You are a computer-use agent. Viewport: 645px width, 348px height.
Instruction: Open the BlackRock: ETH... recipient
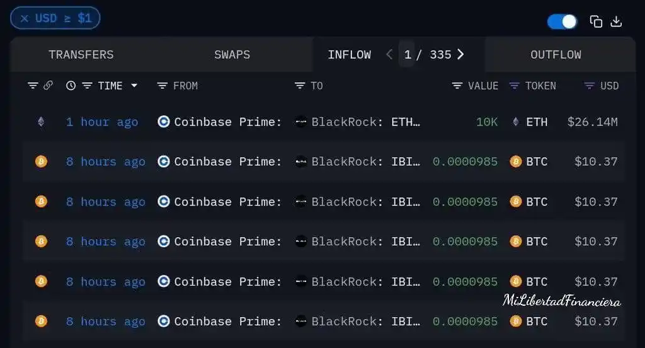click(366, 122)
